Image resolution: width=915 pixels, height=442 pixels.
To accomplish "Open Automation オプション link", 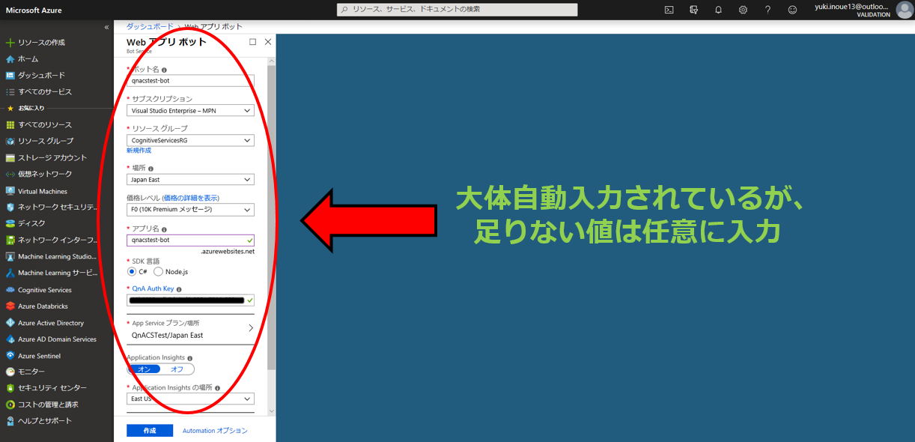I will click(215, 431).
